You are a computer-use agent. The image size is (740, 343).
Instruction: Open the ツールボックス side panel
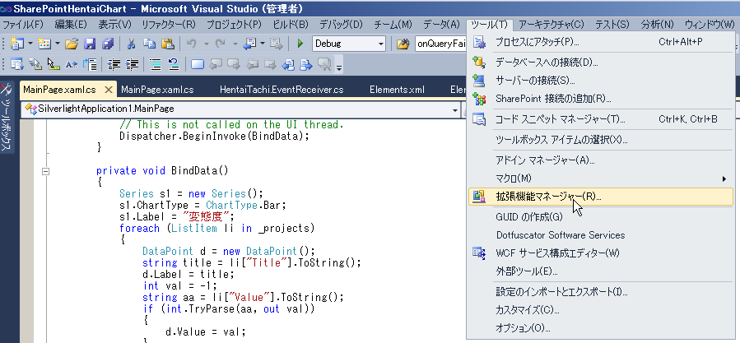click(x=7, y=118)
